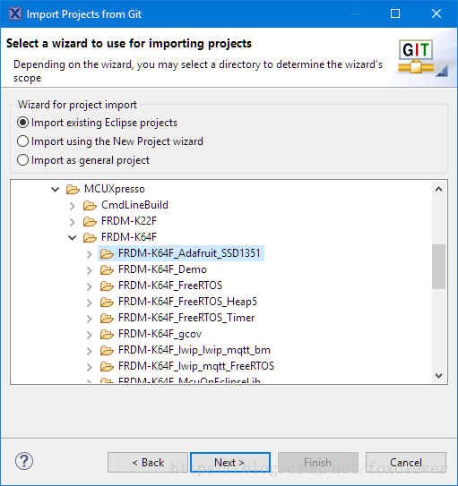Viewport: 458px width, 486px height.
Task: Click the FRDM-K64F_gcov folder icon
Action: (107, 334)
